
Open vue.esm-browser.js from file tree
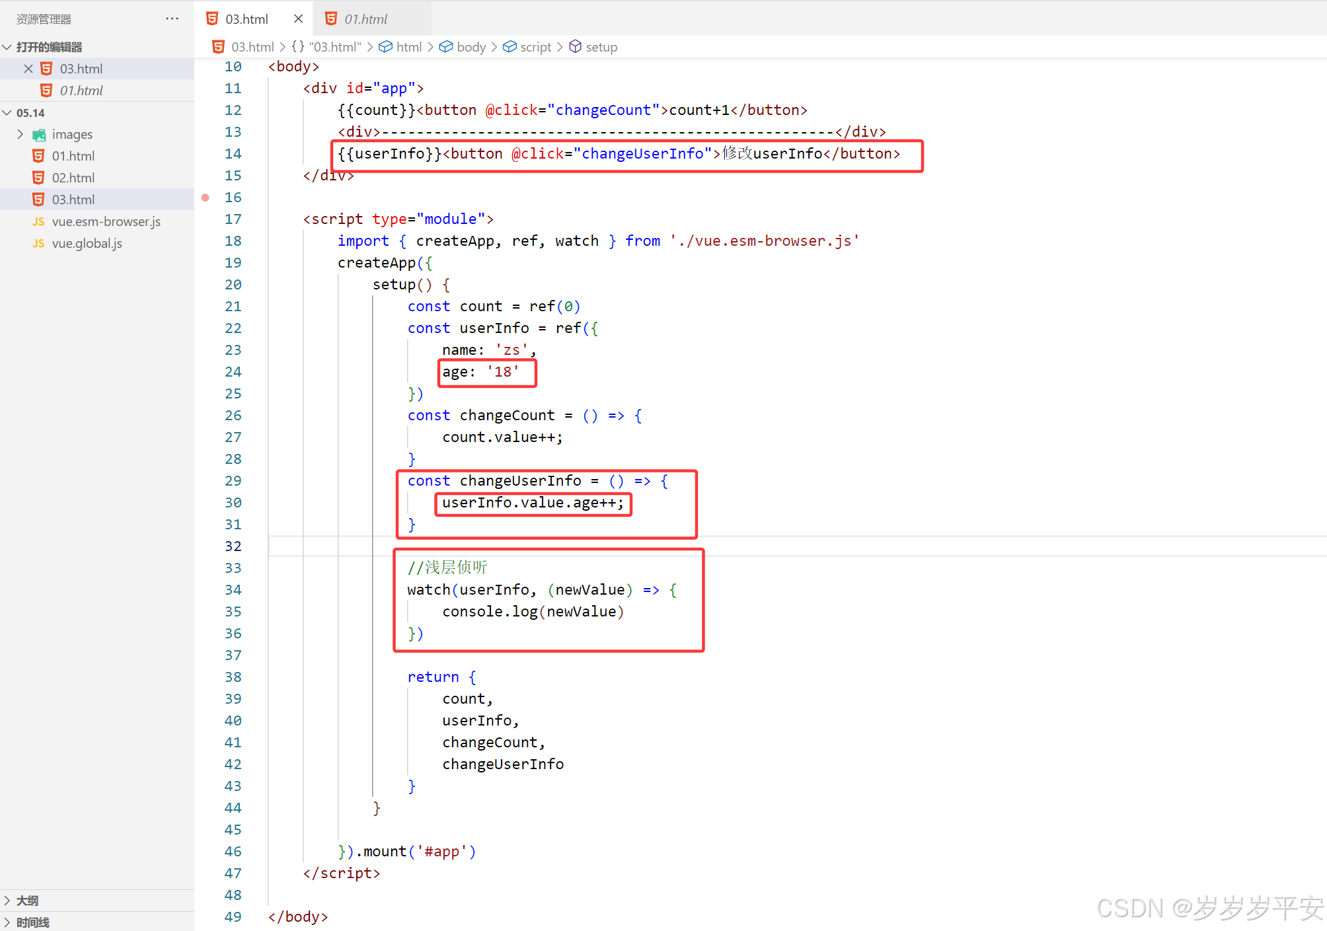(106, 222)
